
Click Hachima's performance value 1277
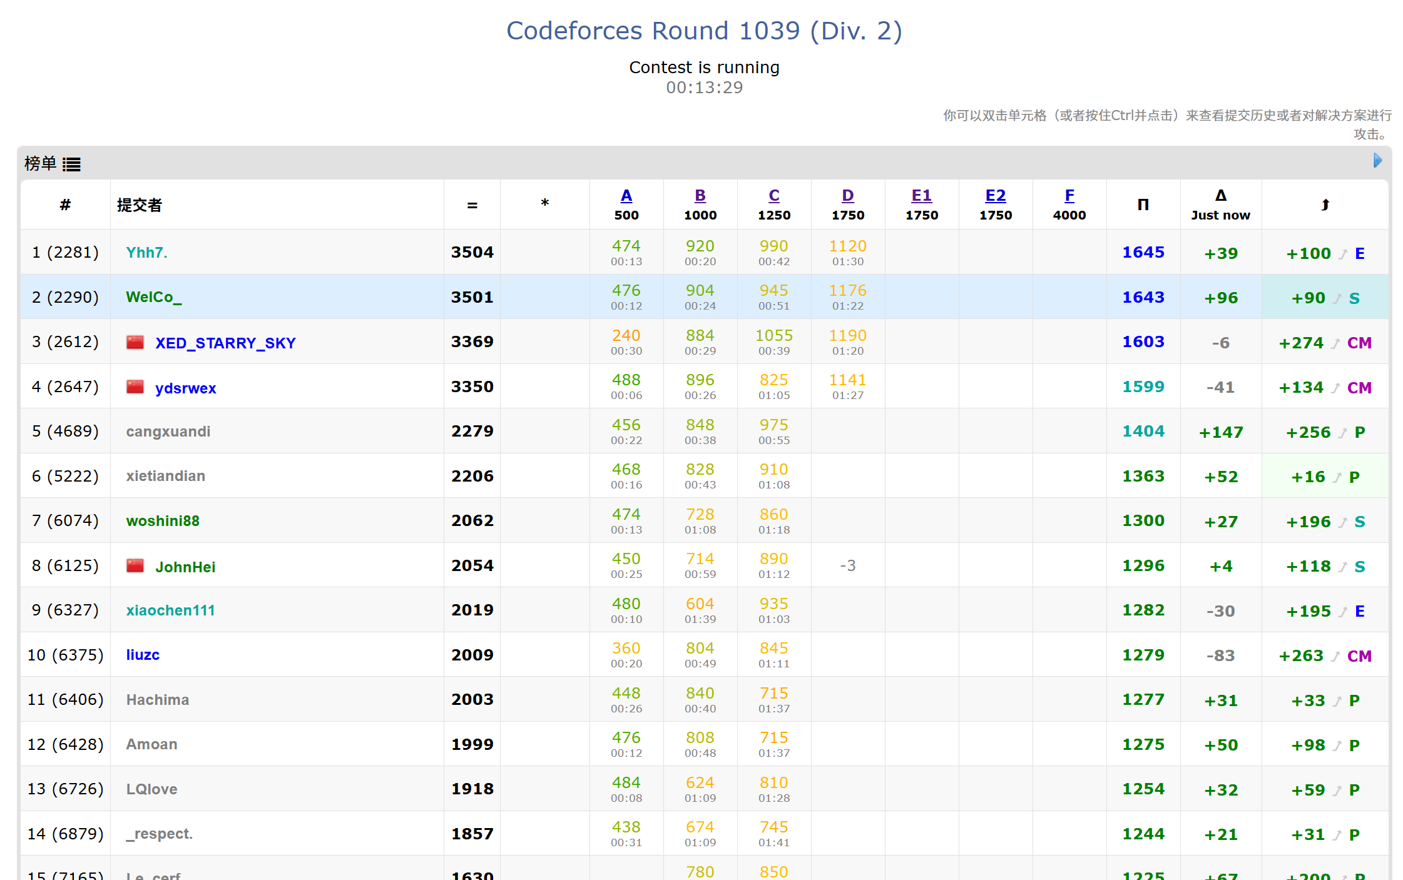pos(1143,699)
